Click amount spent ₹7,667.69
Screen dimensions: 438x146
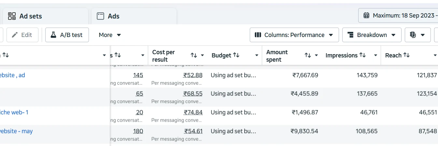pyautogui.click(x=305, y=75)
